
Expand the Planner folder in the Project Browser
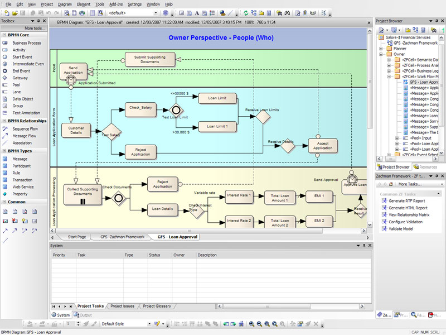coord(381,49)
